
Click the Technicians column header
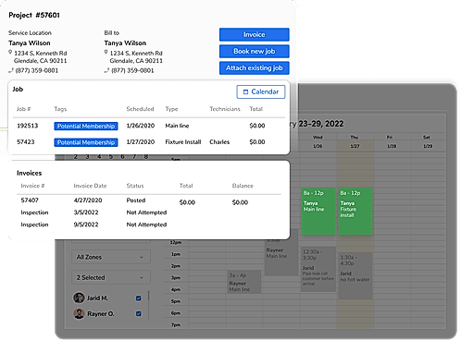[225, 109]
